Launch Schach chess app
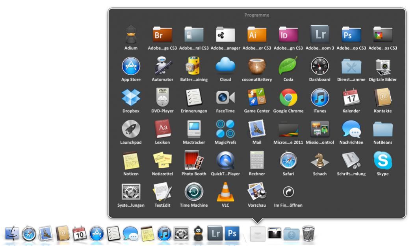Image resolution: width=416 pixels, height=246 pixels. (320, 161)
